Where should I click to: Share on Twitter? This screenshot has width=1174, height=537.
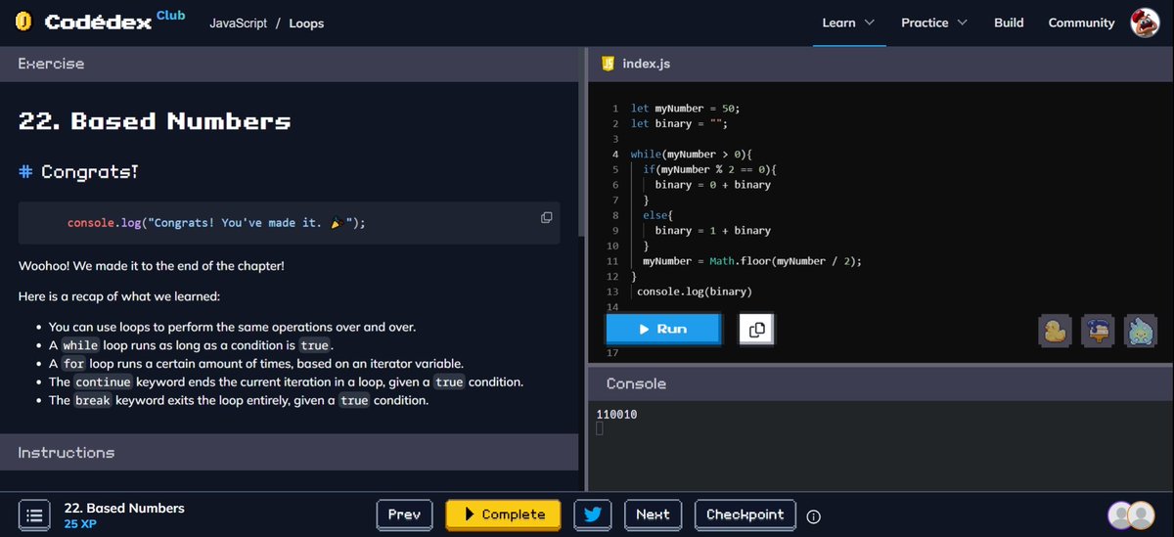[x=593, y=515]
